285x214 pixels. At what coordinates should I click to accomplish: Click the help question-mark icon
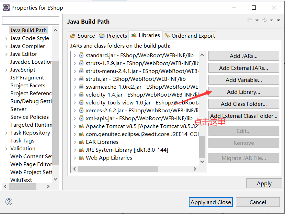pos(9,202)
